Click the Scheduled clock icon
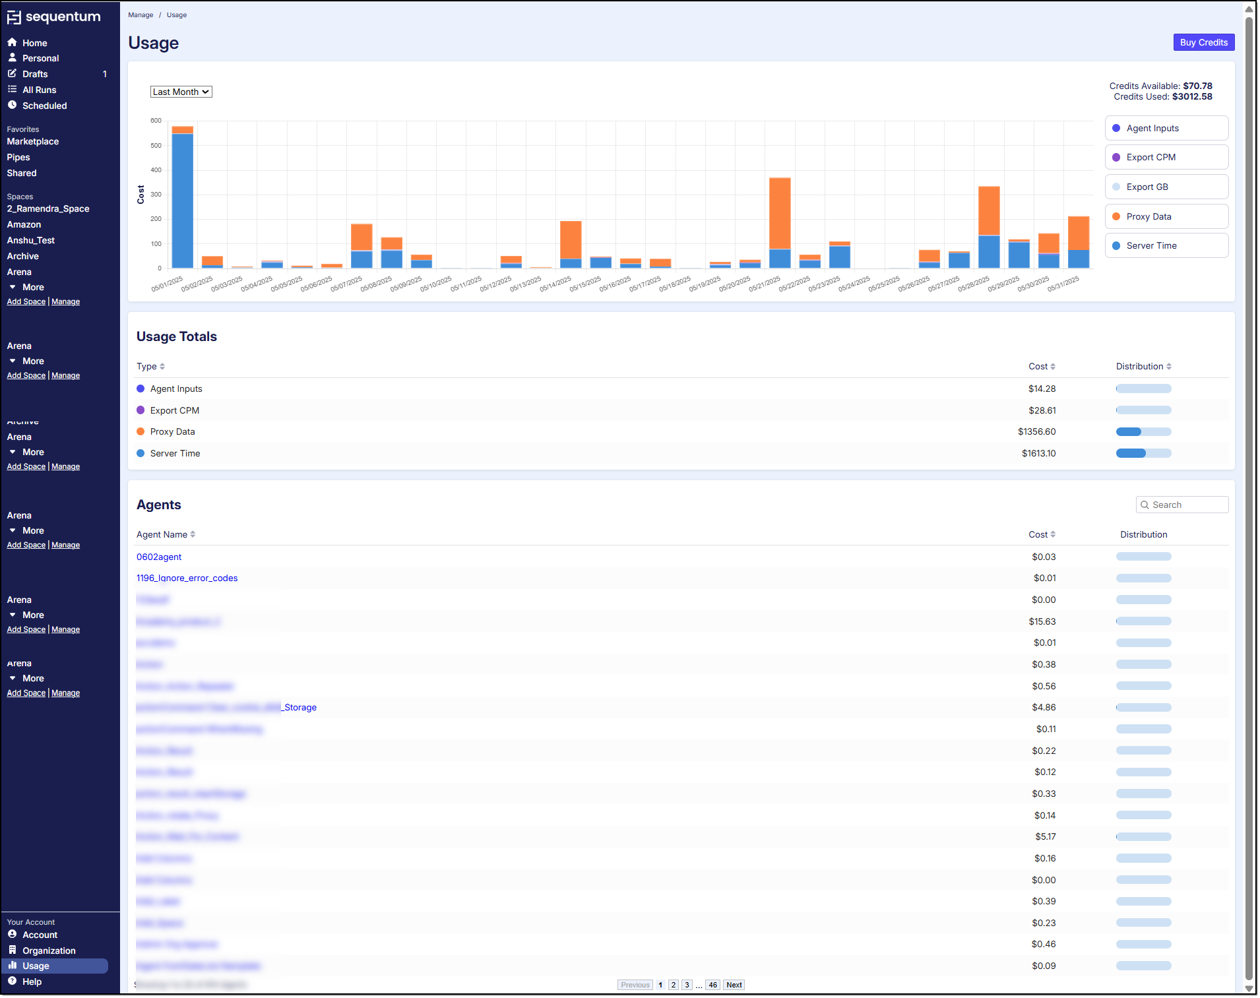 click(12, 106)
